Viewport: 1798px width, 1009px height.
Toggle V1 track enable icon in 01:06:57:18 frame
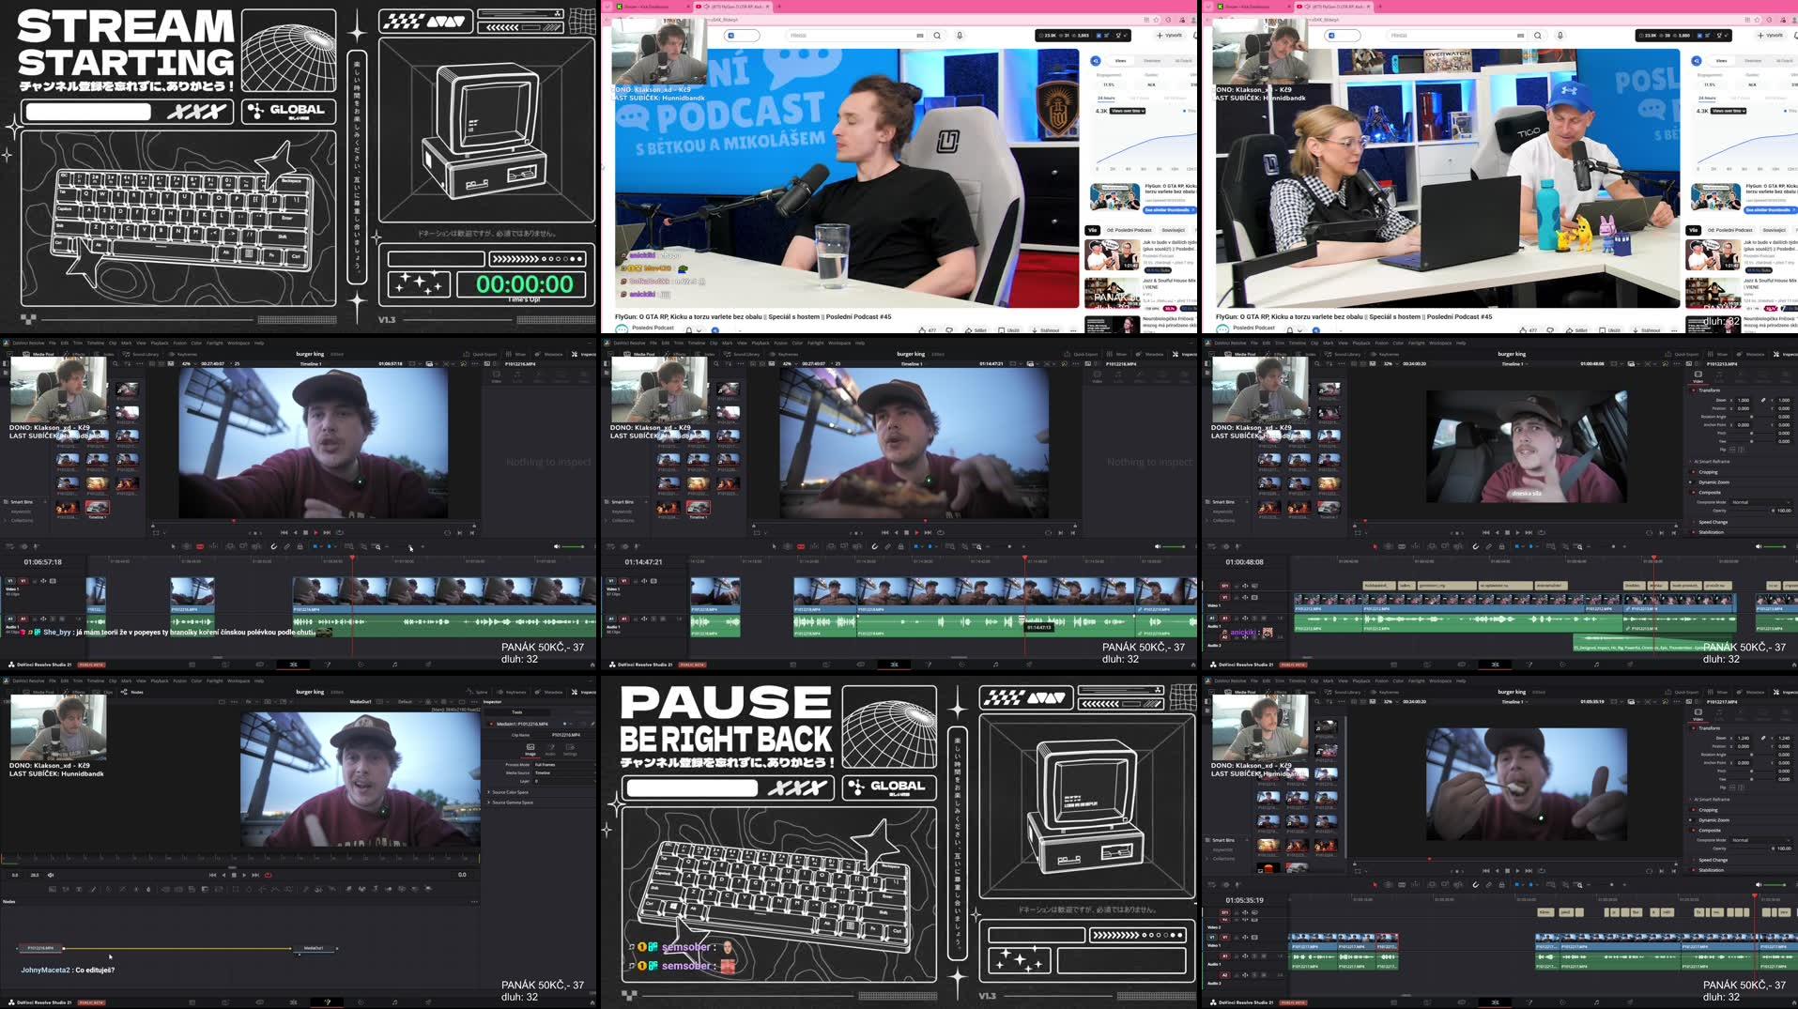click(53, 581)
